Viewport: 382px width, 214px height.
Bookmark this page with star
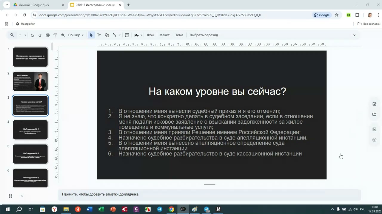coord(337,15)
